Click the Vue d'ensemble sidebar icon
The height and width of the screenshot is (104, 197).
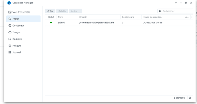click(x=10, y=12)
